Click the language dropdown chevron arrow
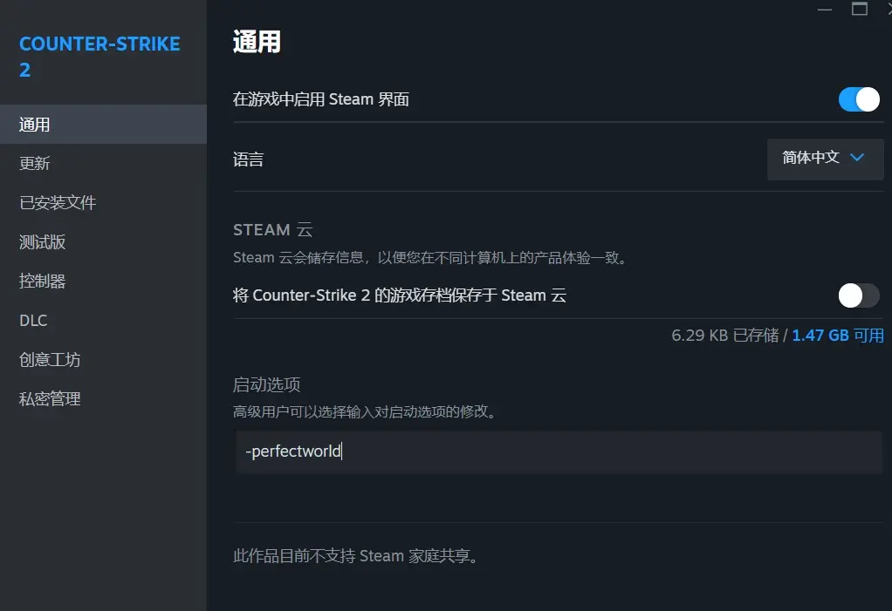The width and height of the screenshot is (892, 611). [857, 158]
